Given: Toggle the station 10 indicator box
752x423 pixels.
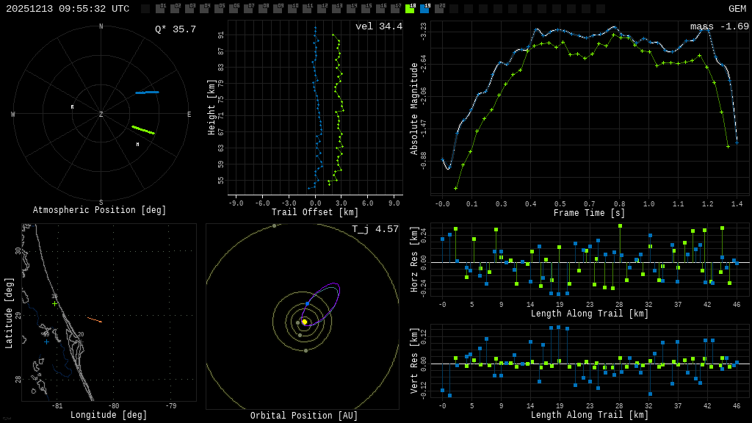Looking at the screenshot, I should 292,9.
